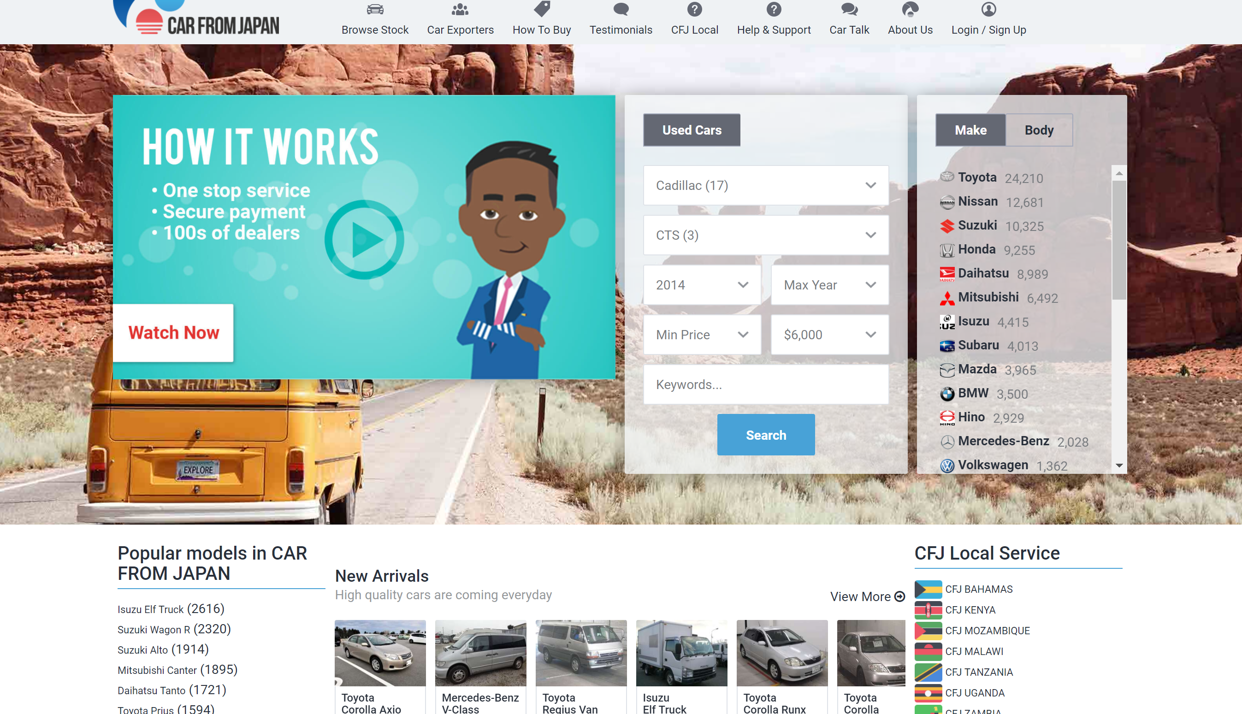Click the arrow icon beside View More

tap(899, 596)
